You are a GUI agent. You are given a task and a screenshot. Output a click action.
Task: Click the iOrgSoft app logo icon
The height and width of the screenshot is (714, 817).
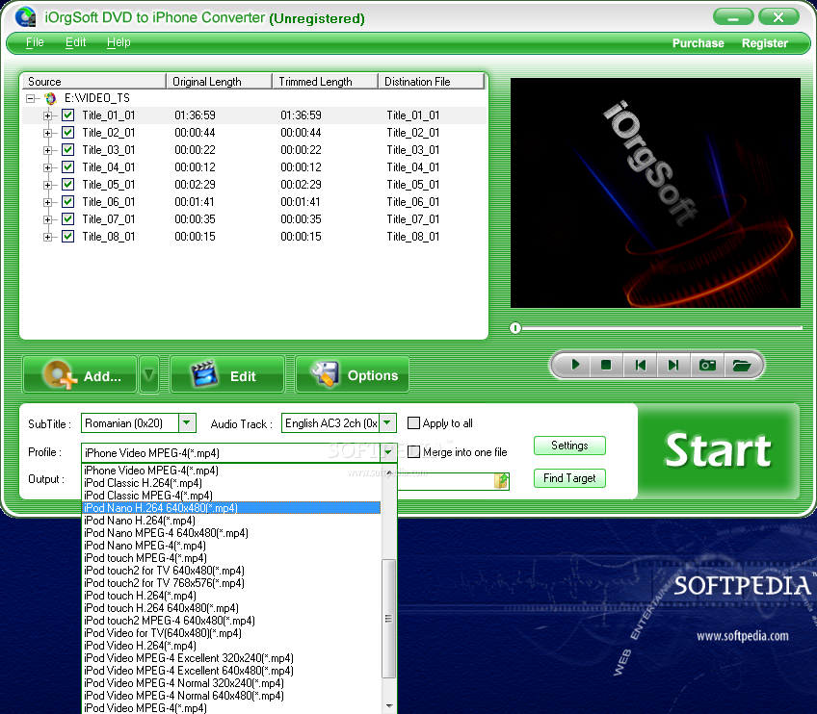pos(25,16)
